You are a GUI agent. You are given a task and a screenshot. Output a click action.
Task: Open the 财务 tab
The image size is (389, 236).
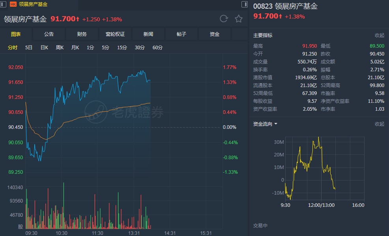click(x=82, y=34)
